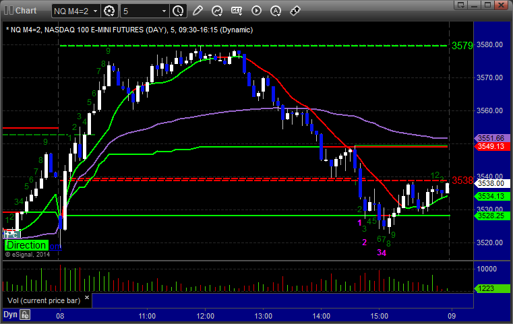Click the symbol link arrows icon
The width and height of the screenshot is (513, 324).
pos(295,11)
